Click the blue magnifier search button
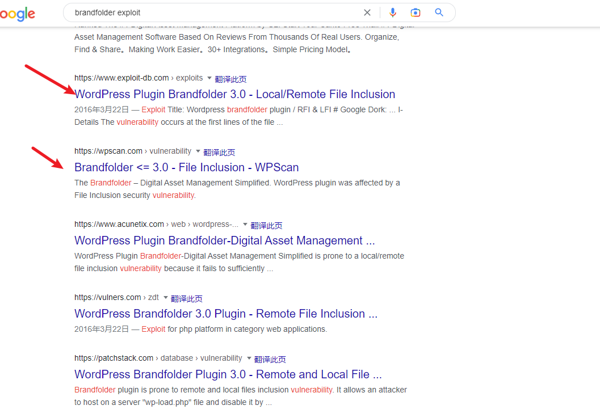The width and height of the screenshot is (600, 418). click(439, 12)
